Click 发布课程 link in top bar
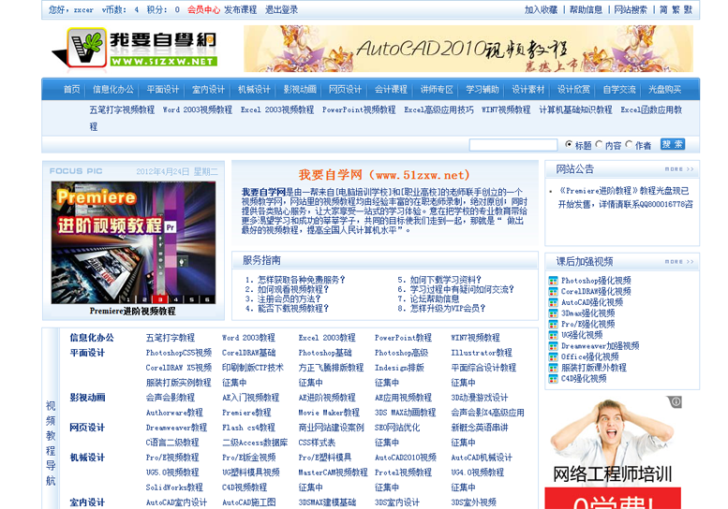 tap(241, 9)
